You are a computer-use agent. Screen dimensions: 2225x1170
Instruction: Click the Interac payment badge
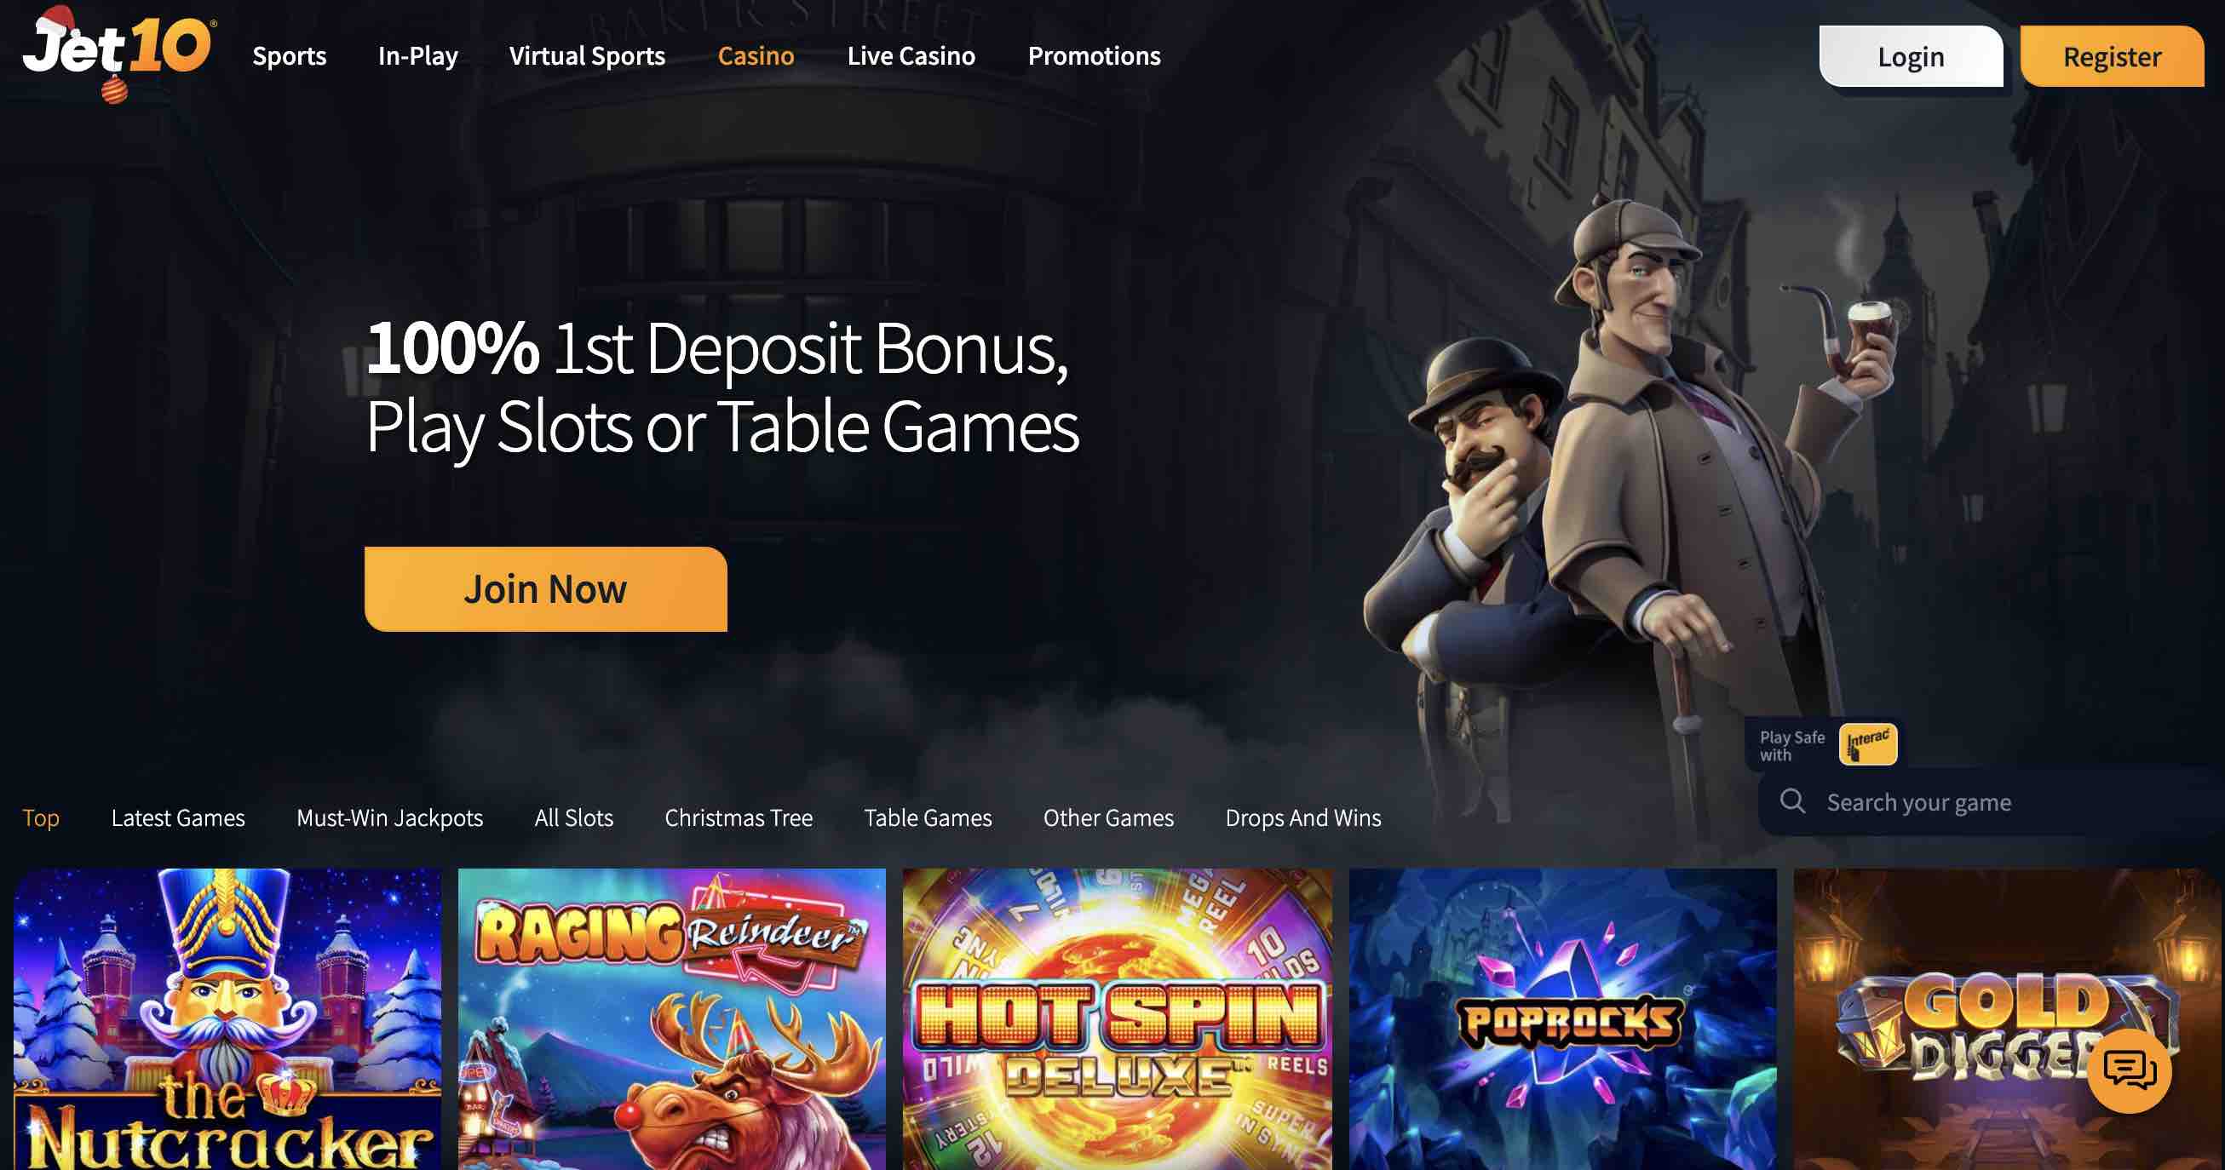[1867, 743]
